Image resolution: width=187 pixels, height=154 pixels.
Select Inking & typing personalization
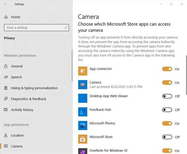[34, 88]
